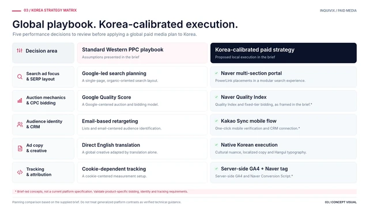The image size is (369, 208).
Task: Click the 'INQUIVIX / PAID MEDIA' header label
Action: pyautogui.click(x=338, y=10)
